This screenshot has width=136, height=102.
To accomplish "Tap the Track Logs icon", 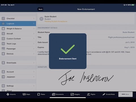I will (x=3, y=44).
